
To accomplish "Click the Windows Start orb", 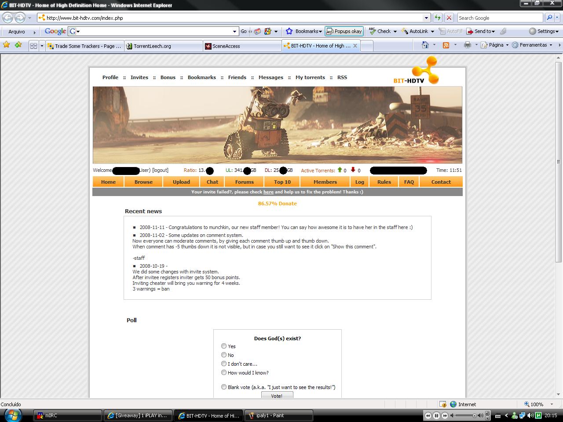I will coord(12,415).
